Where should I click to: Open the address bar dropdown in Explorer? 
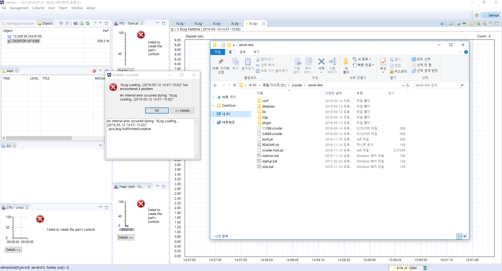point(403,85)
